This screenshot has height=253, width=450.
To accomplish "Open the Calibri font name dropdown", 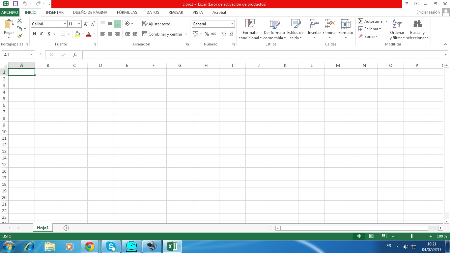I will (x=65, y=24).
